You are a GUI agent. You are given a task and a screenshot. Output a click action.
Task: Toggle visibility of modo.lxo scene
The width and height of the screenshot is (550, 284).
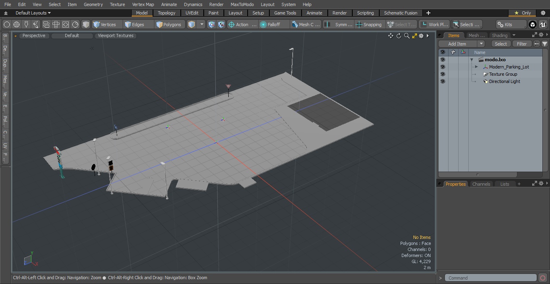[443, 60]
